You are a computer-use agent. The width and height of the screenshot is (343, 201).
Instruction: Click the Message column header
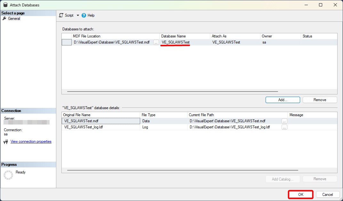tap(312, 115)
